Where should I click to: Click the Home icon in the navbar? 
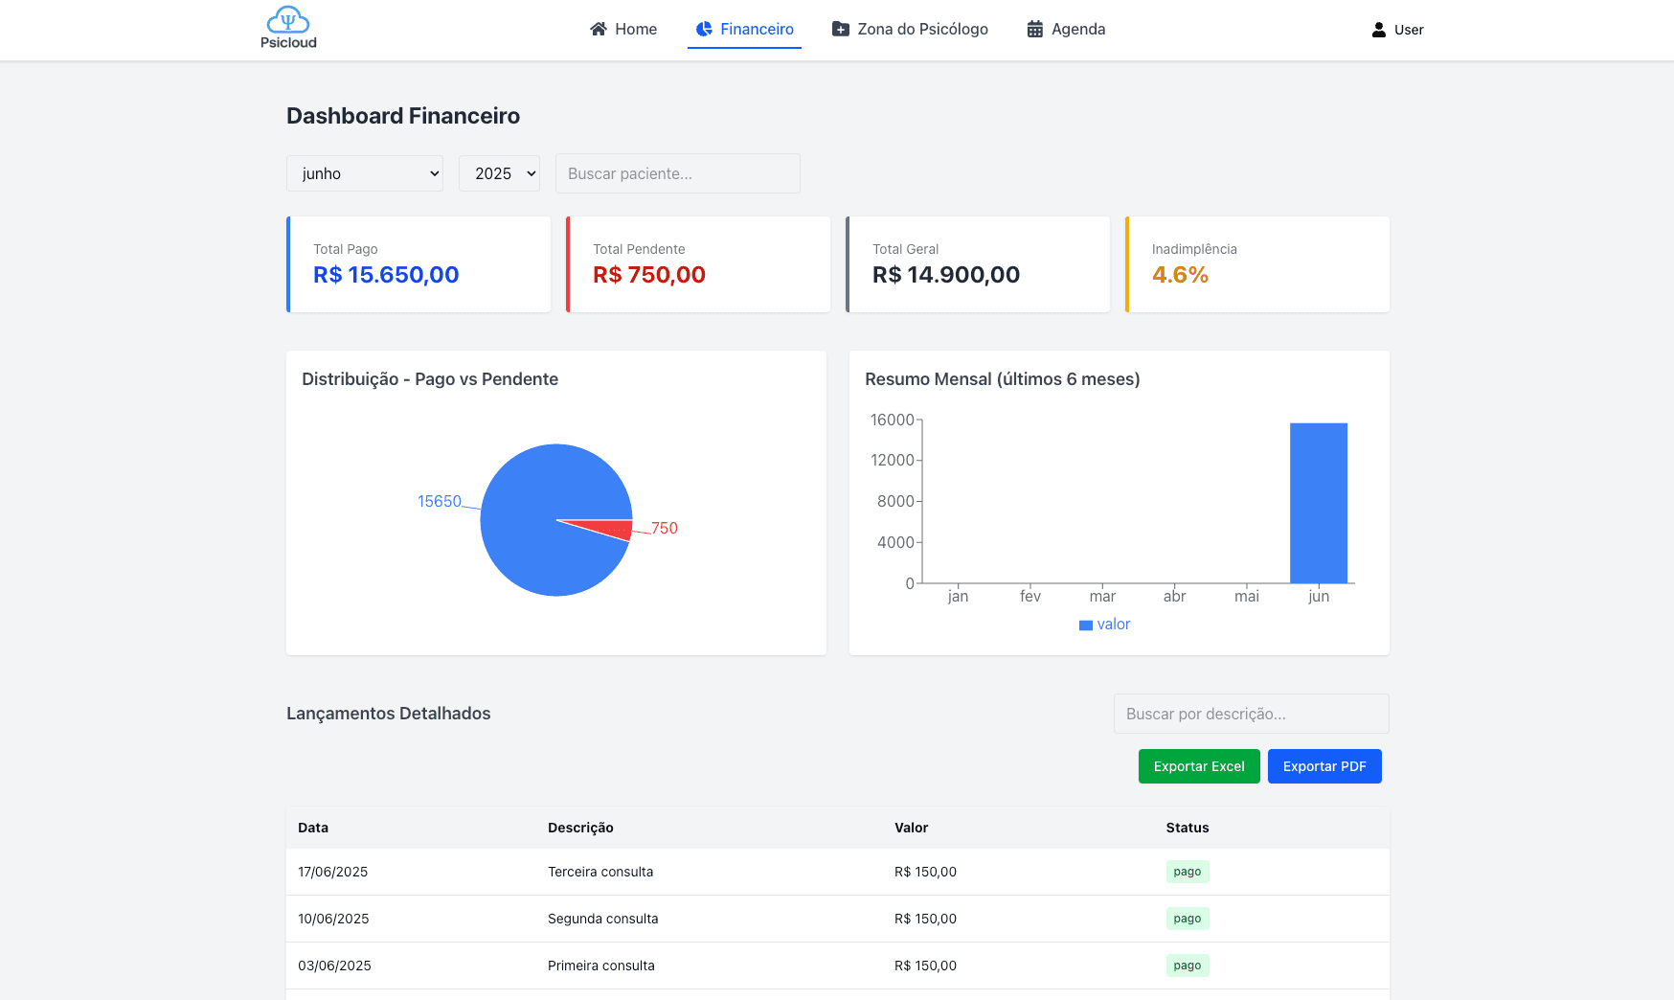point(599,29)
